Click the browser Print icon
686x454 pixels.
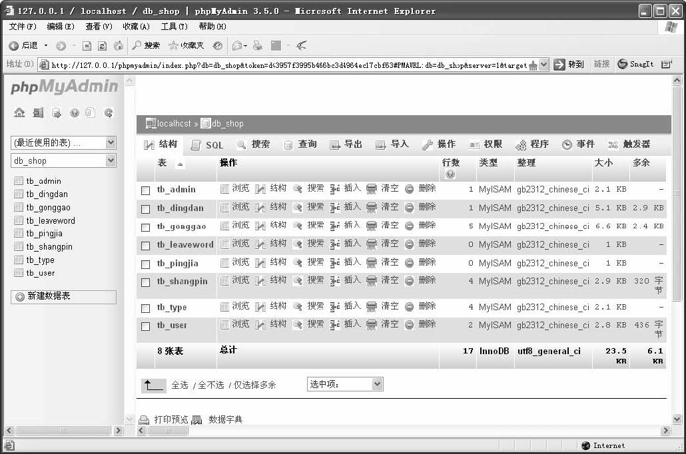pos(258,45)
